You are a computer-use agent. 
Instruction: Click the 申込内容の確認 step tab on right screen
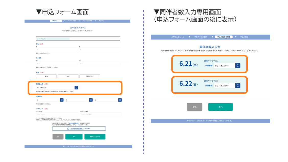(x=224, y=37)
